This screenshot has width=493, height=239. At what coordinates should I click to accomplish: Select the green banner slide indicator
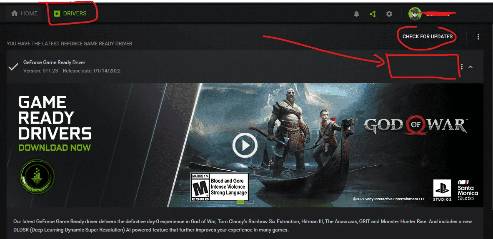click(x=240, y=202)
